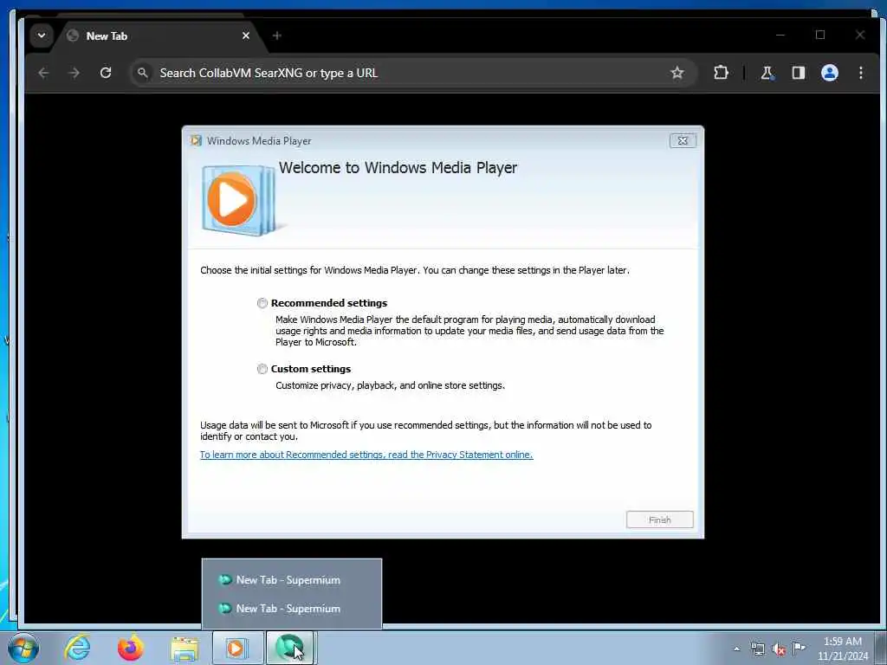This screenshot has width=887, height=665.
Task: Open the taskbar clock showing 1:59 AM
Action: 842,649
